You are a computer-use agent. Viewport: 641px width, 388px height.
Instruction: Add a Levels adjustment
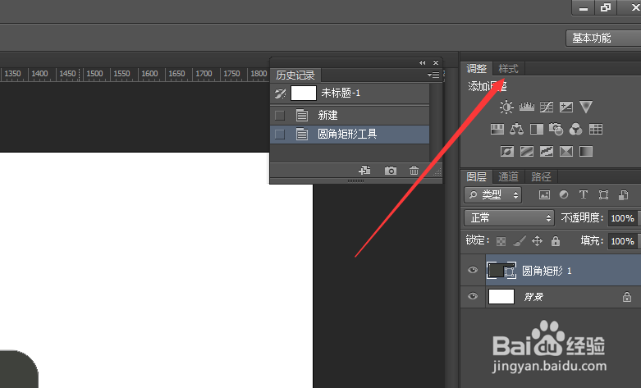click(x=527, y=107)
